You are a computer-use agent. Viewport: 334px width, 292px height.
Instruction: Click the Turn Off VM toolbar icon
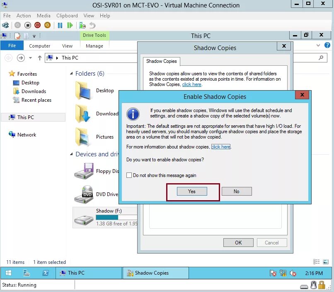click(x=27, y=25)
